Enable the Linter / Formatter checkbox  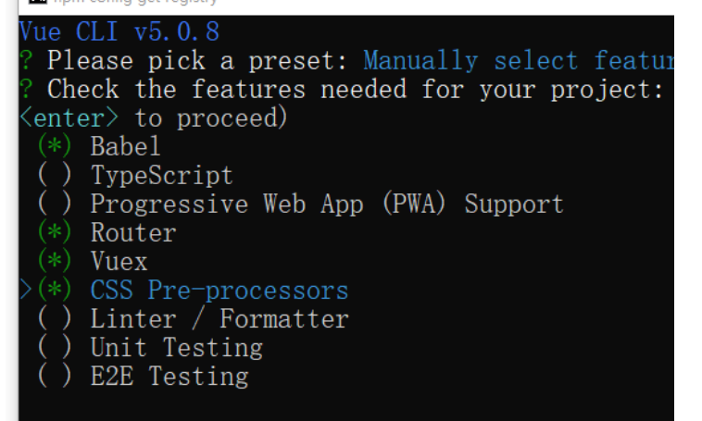click(55, 318)
